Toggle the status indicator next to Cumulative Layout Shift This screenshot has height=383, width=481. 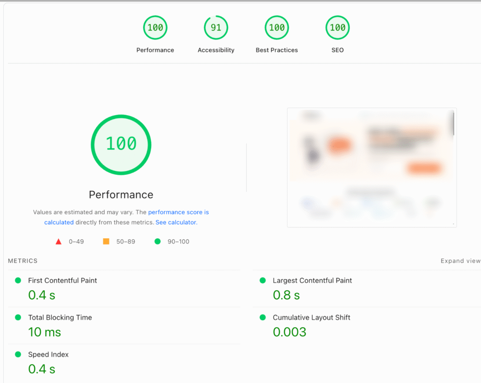click(262, 317)
